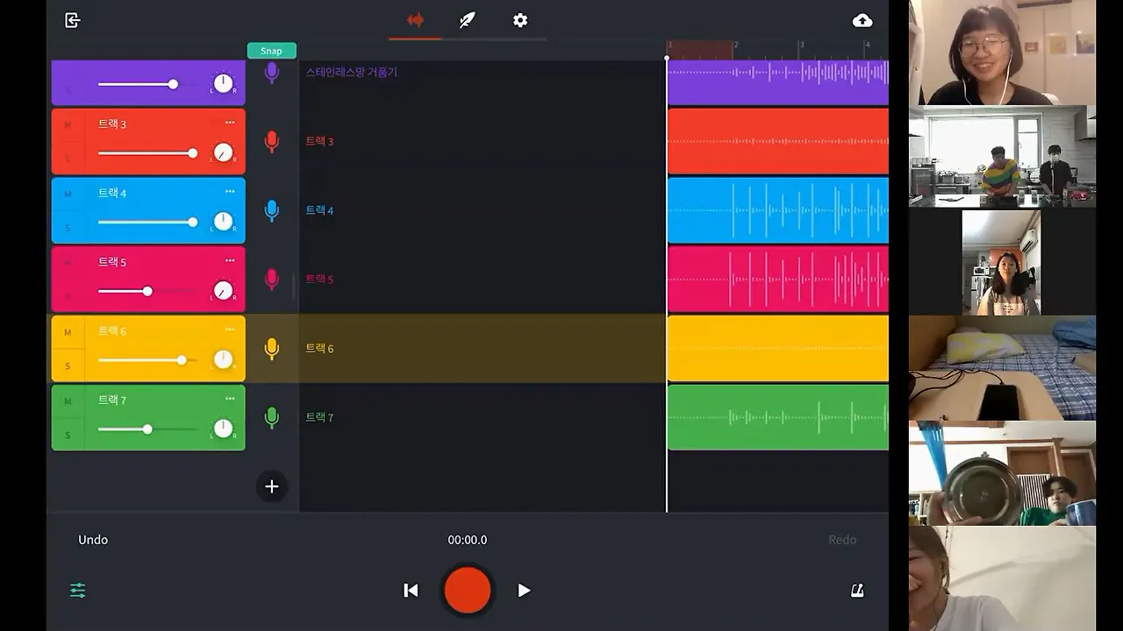Open the 트랙 5 more options menu
The height and width of the screenshot is (631, 1123).
[x=230, y=260]
